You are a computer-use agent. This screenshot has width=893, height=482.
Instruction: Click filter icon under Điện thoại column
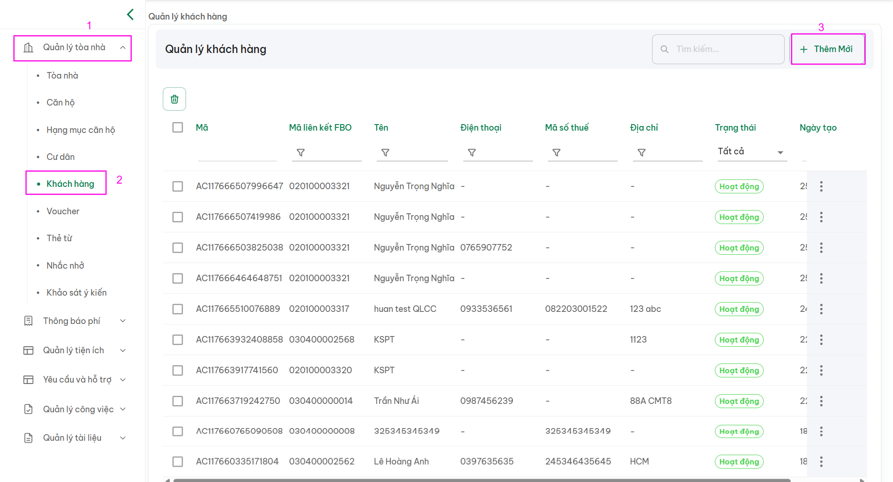472,152
